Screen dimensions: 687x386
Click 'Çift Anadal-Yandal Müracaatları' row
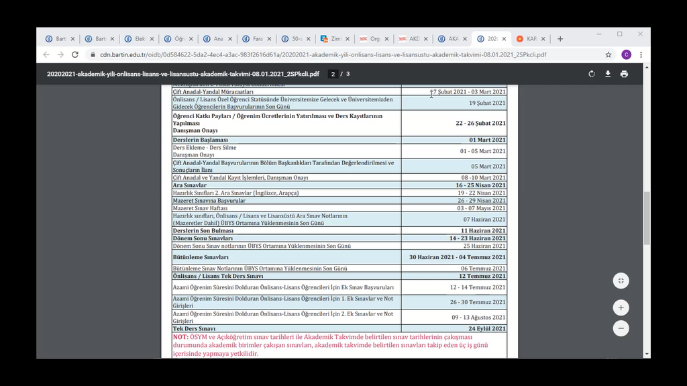point(213,92)
